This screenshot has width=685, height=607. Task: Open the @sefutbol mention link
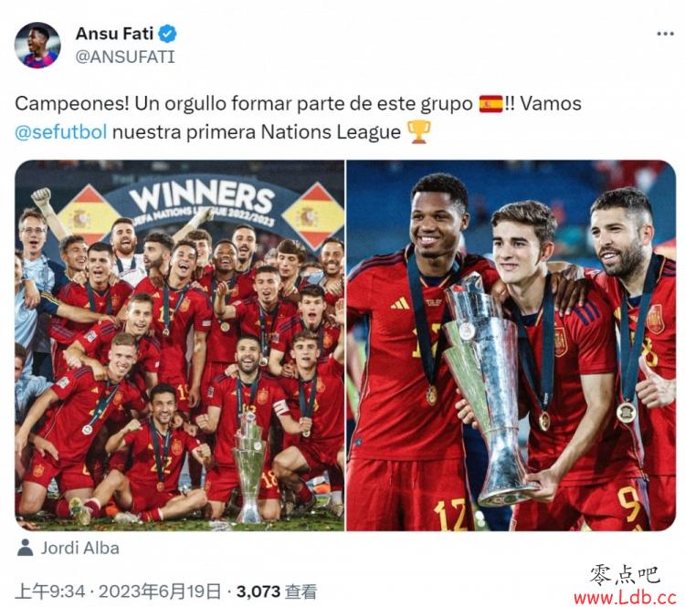click(x=61, y=131)
